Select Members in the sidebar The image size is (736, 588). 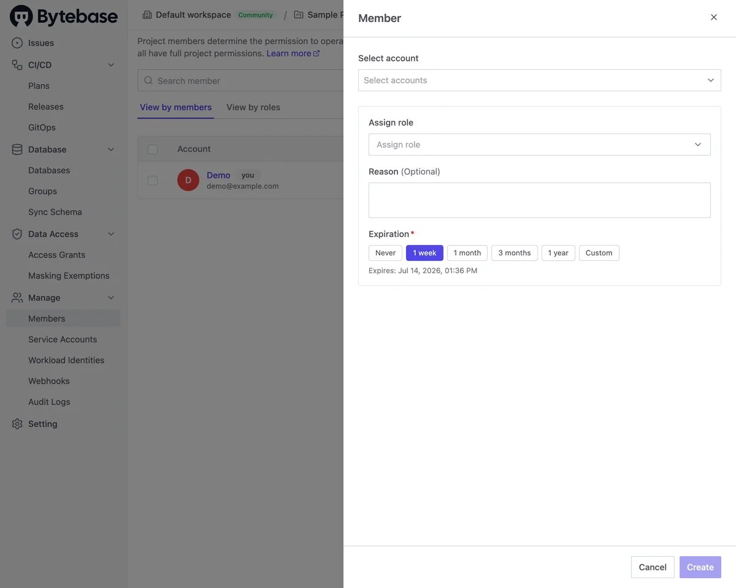click(x=63, y=318)
